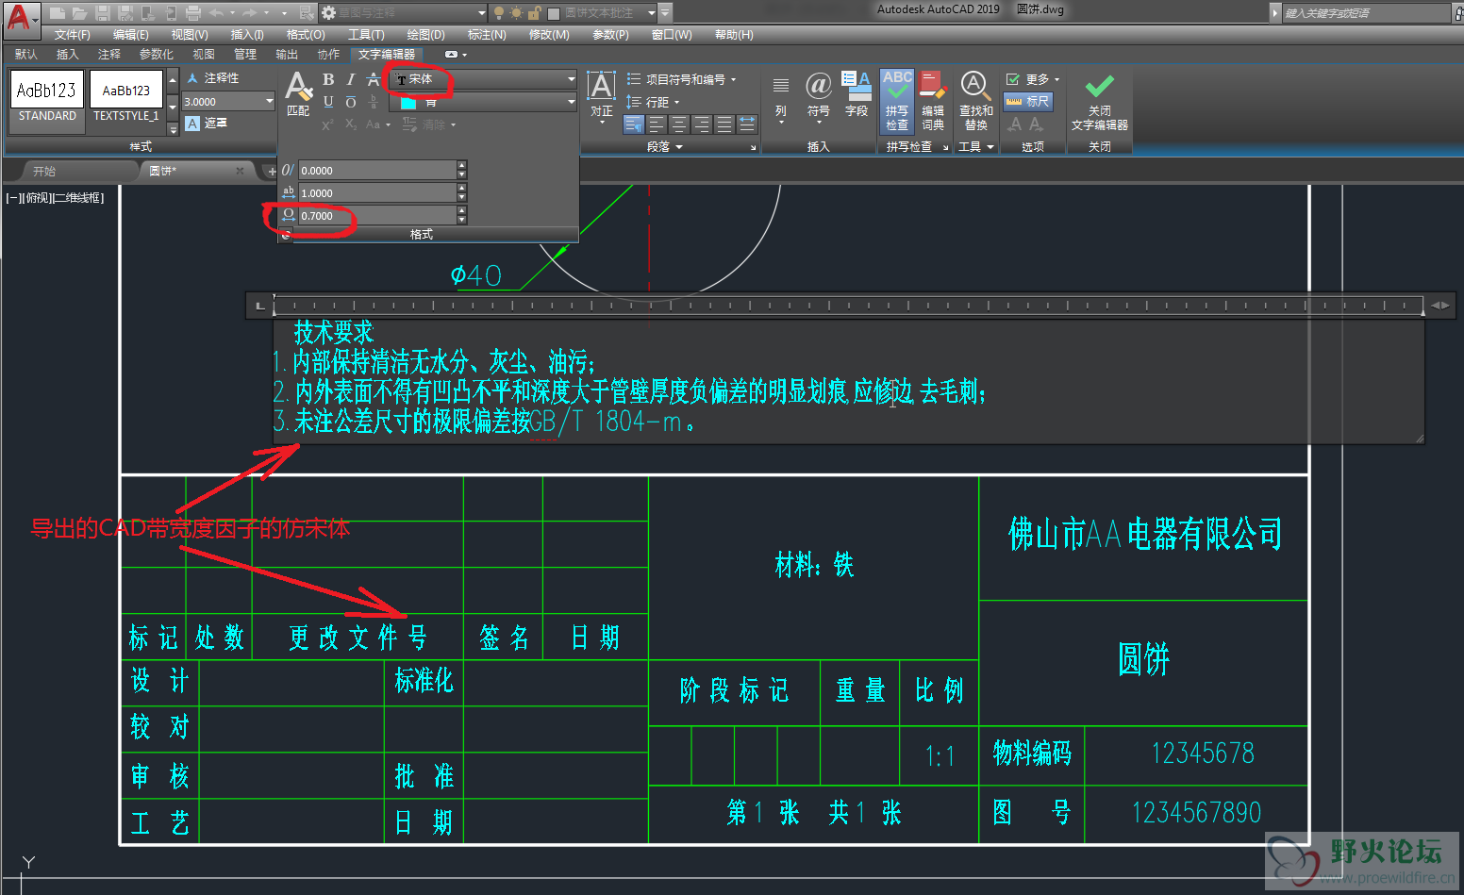Screen dimensions: 1464x895
Task: Toggle Italic text formatting
Action: [351, 79]
